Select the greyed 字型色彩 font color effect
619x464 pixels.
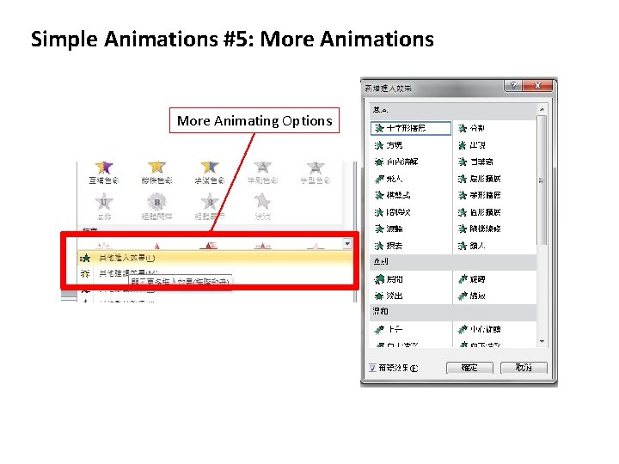click(x=315, y=173)
